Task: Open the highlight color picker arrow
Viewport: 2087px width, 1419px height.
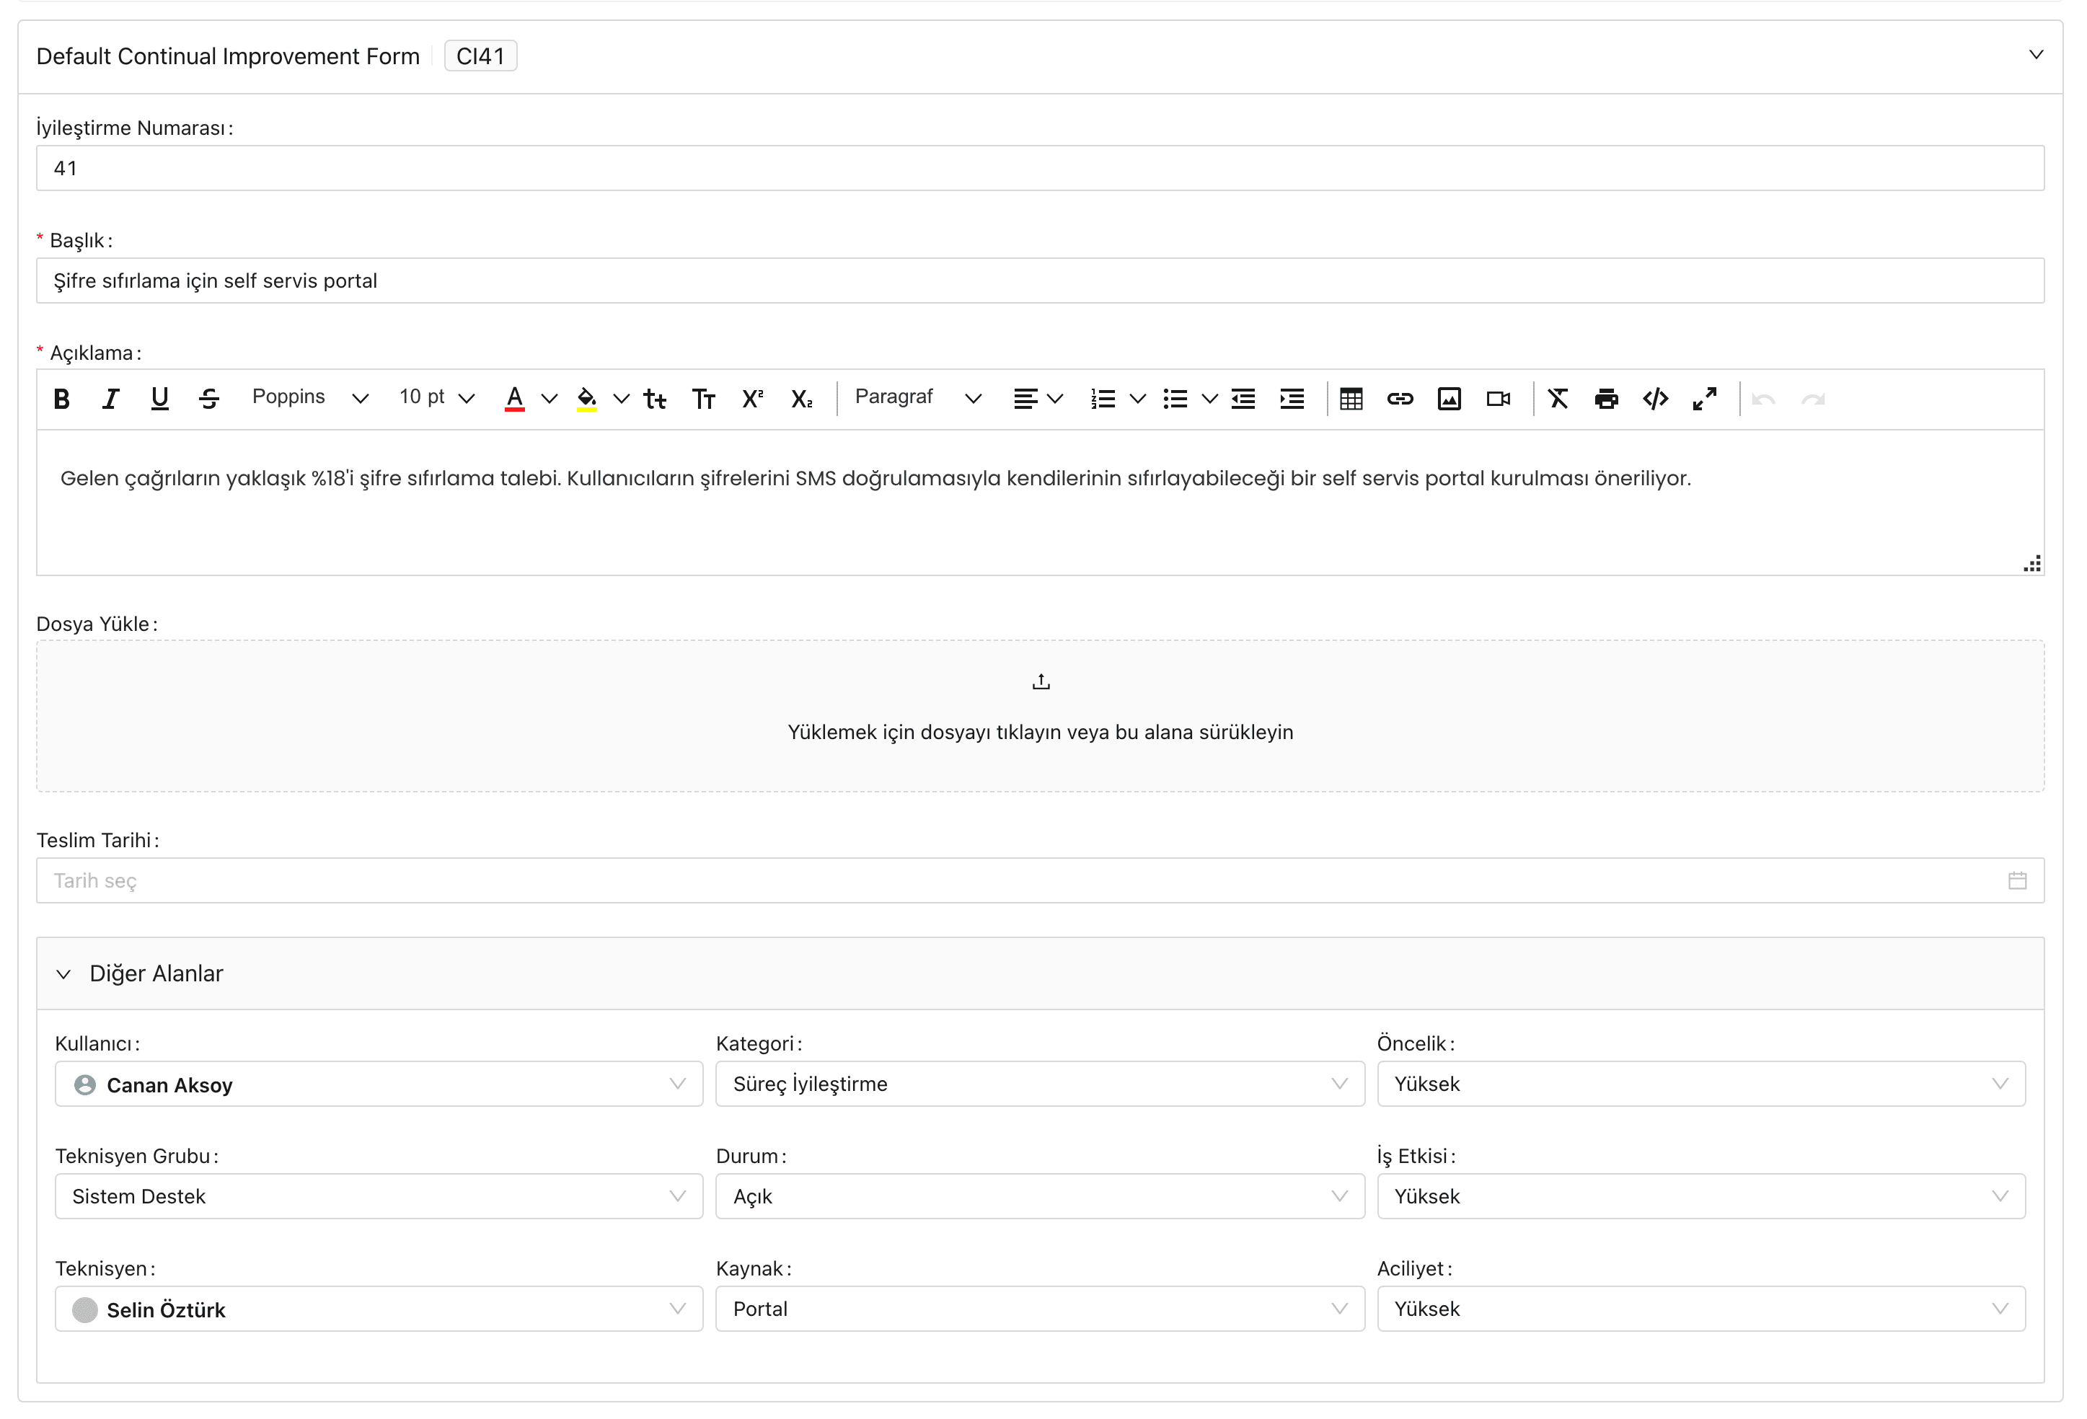Action: click(x=622, y=399)
